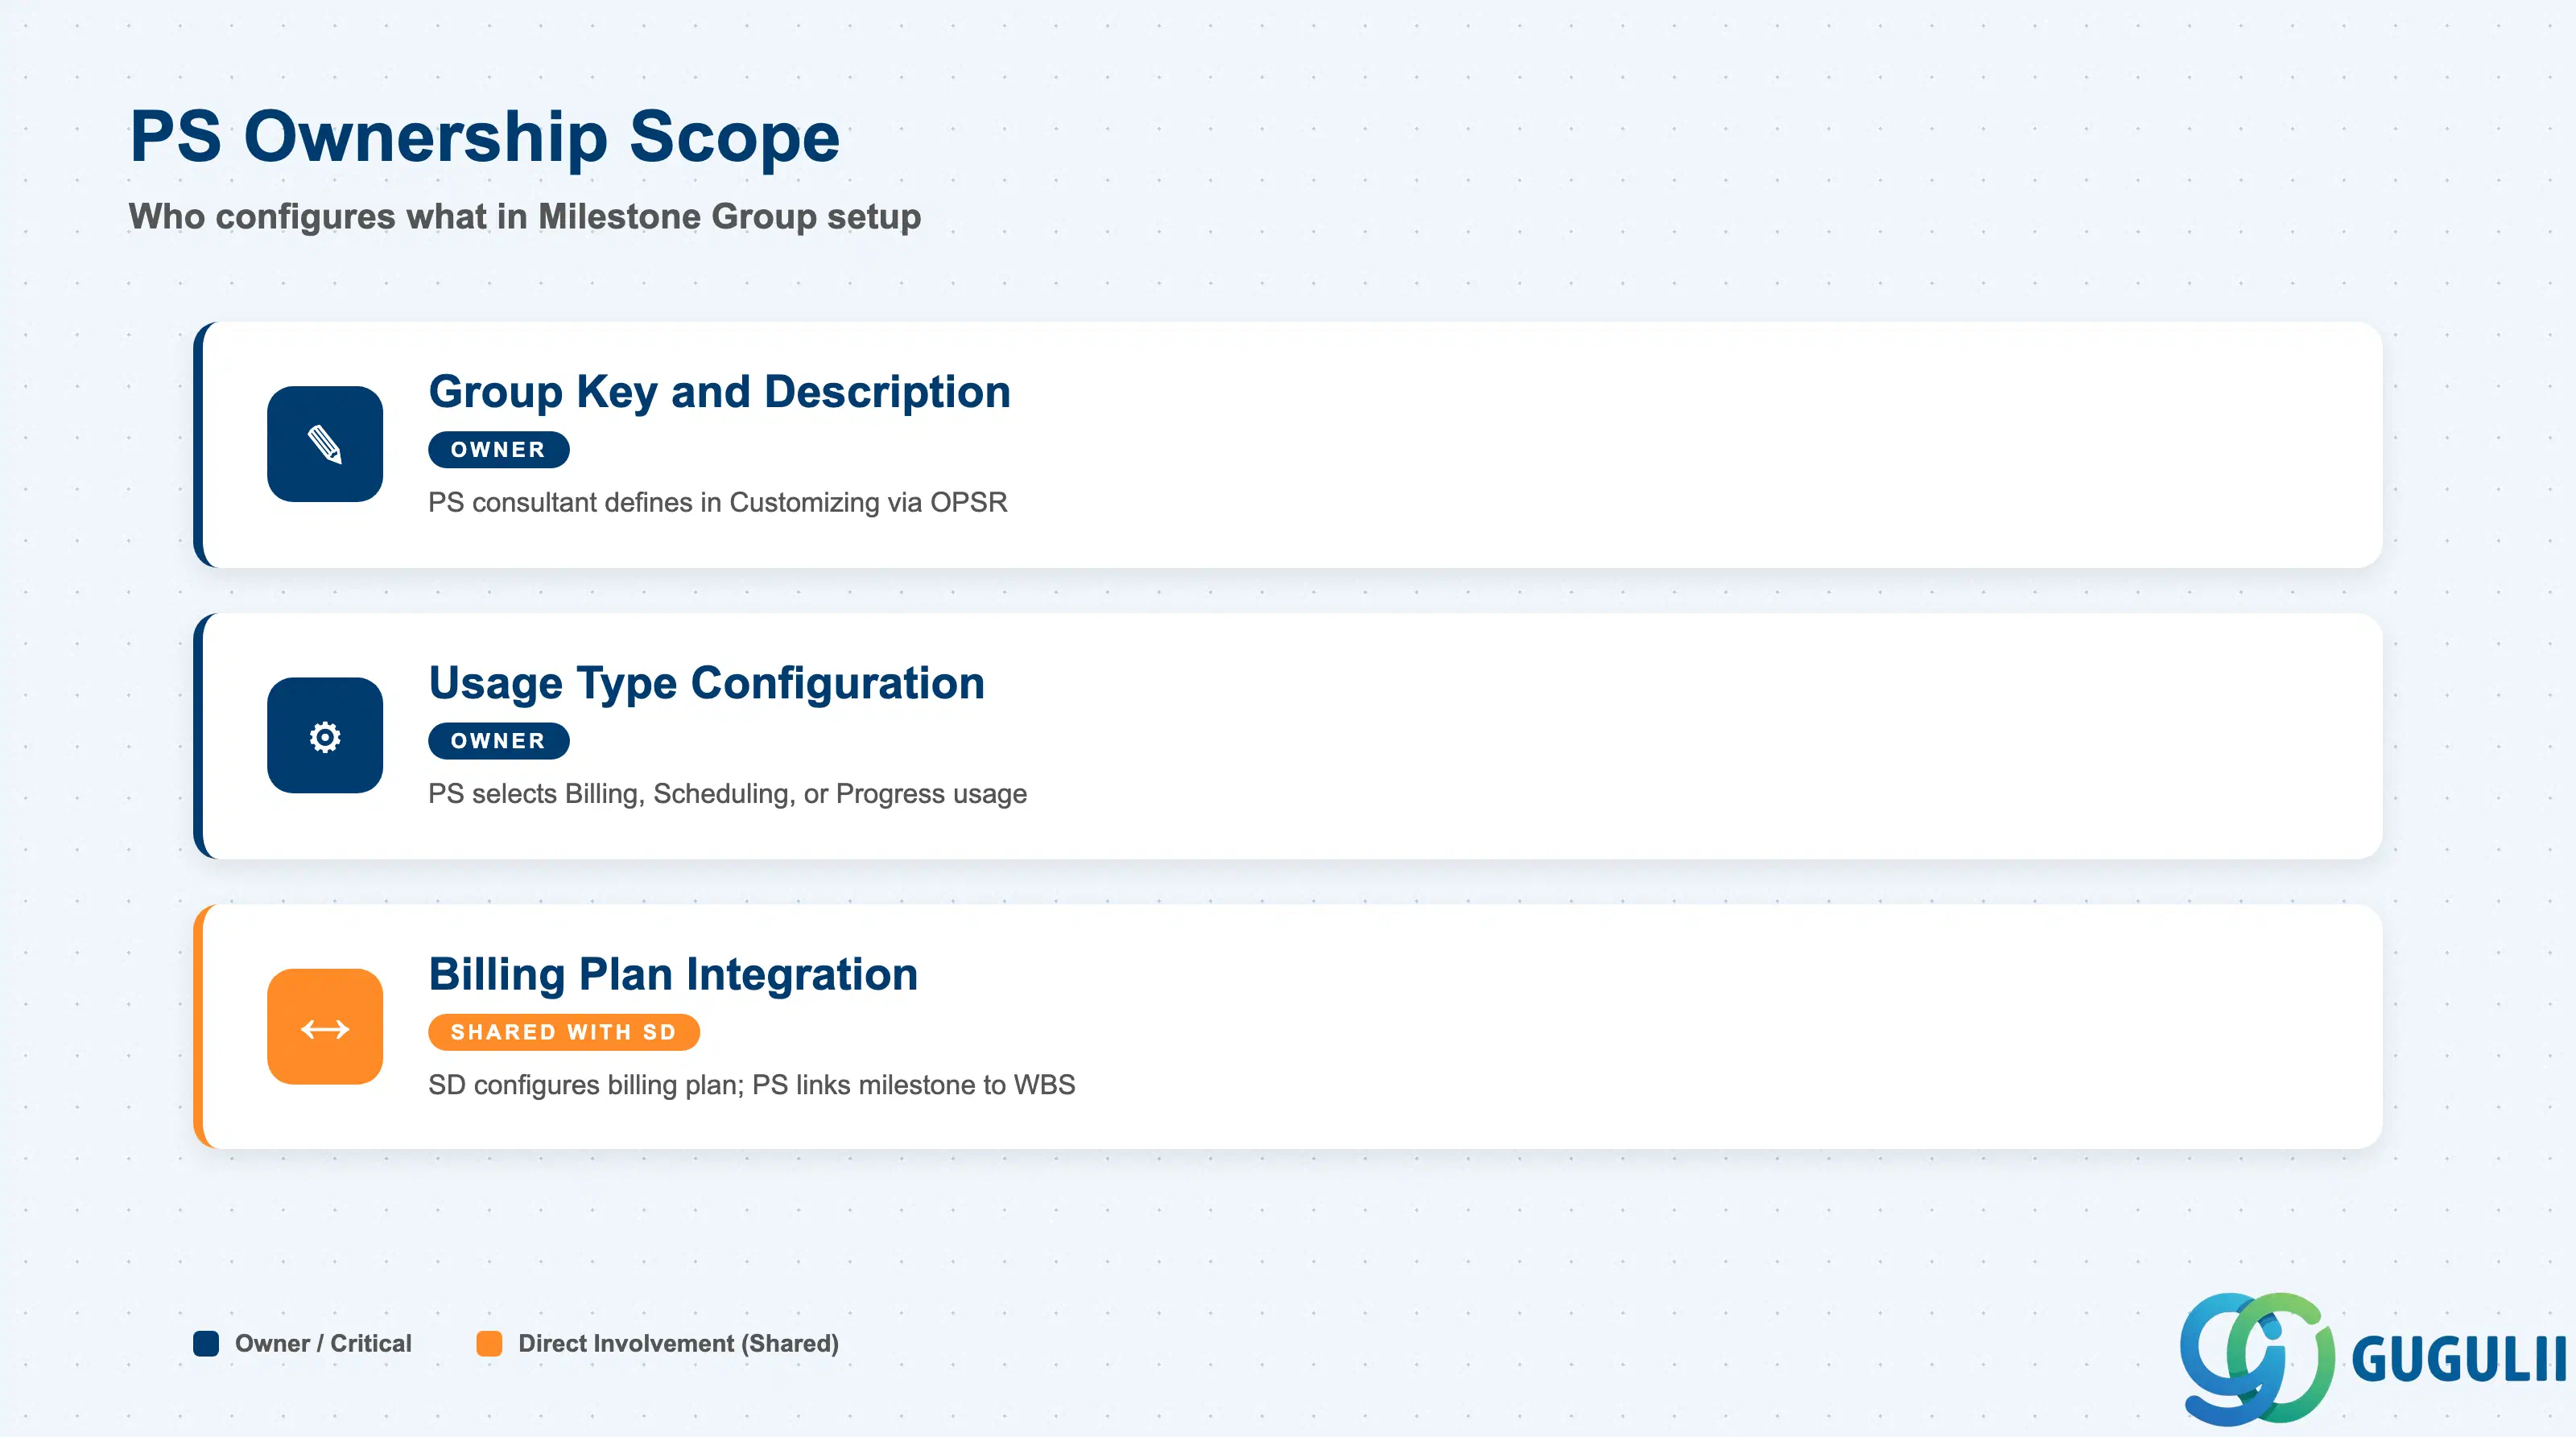Image resolution: width=2576 pixels, height=1437 pixels.
Task: Click the "Direct Involvement (Shared)" legend label
Action: point(678,1343)
